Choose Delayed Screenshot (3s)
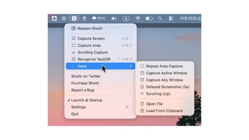The height and width of the screenshot is (140, 249). (167, 87)
